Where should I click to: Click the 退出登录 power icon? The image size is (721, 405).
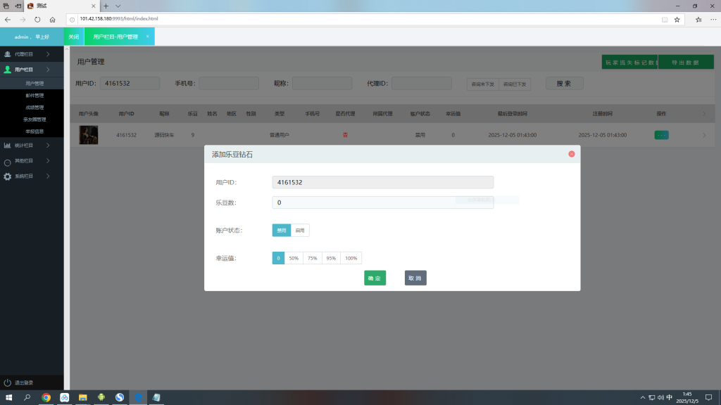pos(8,382)
